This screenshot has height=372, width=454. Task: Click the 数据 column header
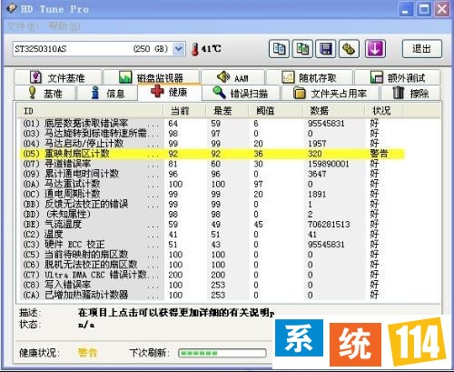pyautogui.click(x=333, y=111)
